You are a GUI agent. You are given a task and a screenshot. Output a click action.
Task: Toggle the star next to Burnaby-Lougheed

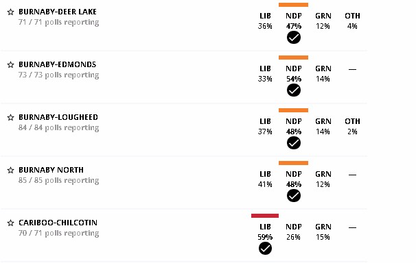click(10, 117)
